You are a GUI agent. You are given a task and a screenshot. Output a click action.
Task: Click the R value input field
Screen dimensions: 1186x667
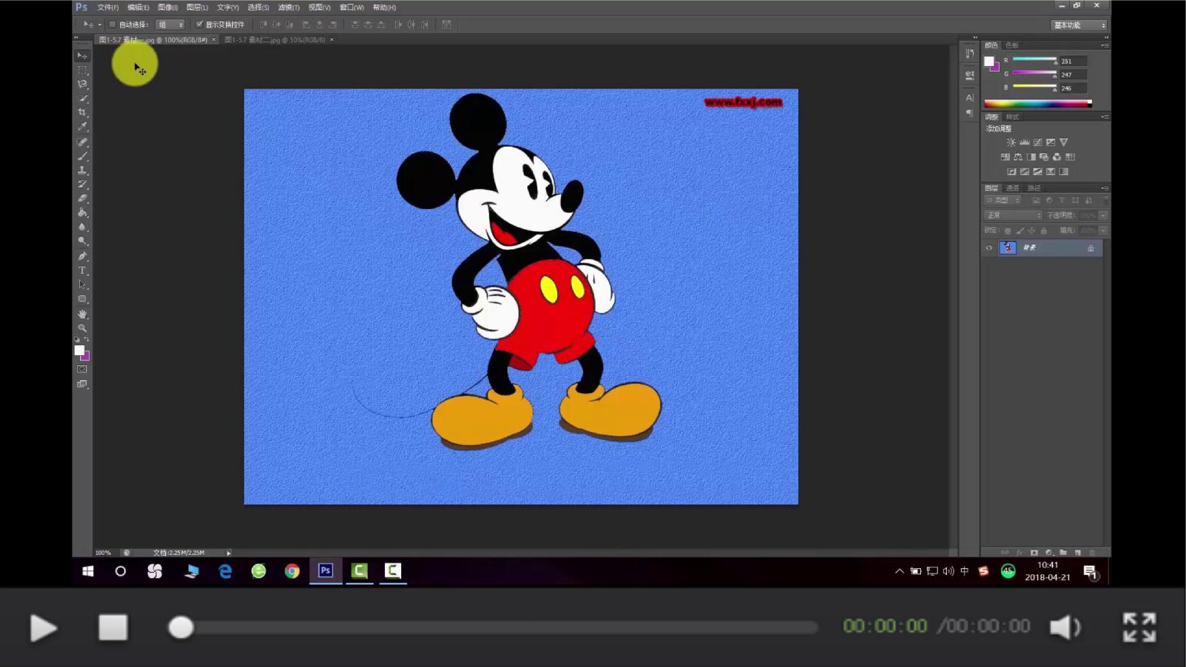[1073, 61]
